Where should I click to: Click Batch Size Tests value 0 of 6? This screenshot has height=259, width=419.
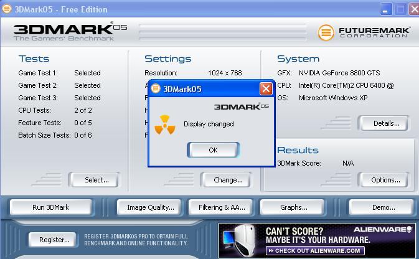coord(83,135)
